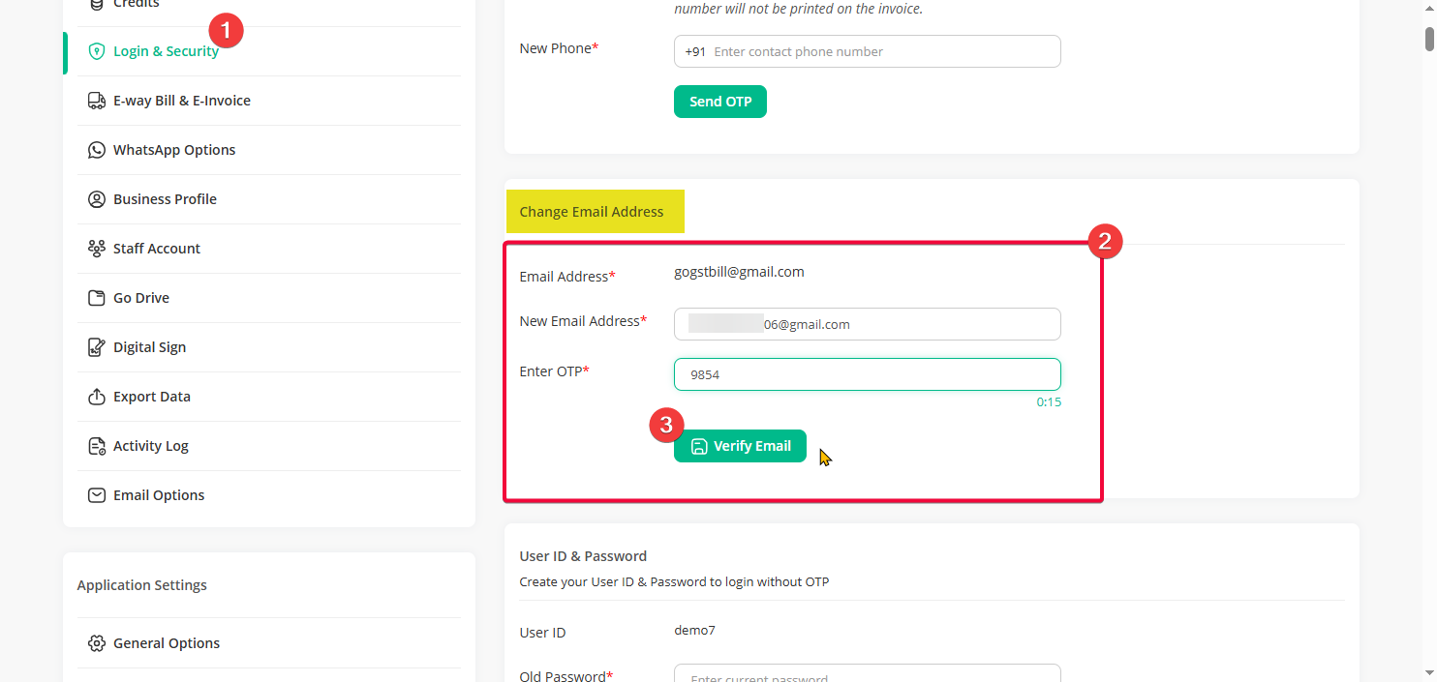
Task: Click the E-way Bill truck icon
Action: point(96,101)
